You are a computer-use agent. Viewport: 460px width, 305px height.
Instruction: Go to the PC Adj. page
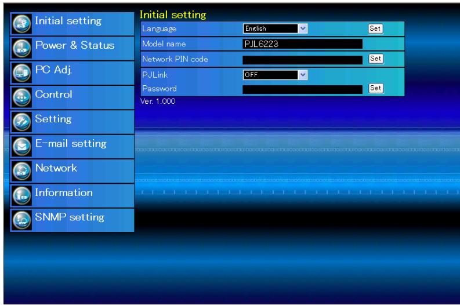pos(53,70)
